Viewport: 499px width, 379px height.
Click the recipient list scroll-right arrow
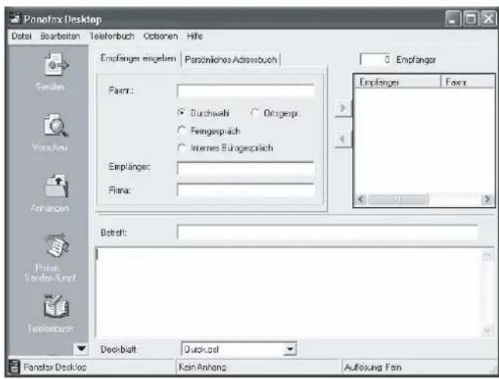pyautogui.click(x=487, y=200)
